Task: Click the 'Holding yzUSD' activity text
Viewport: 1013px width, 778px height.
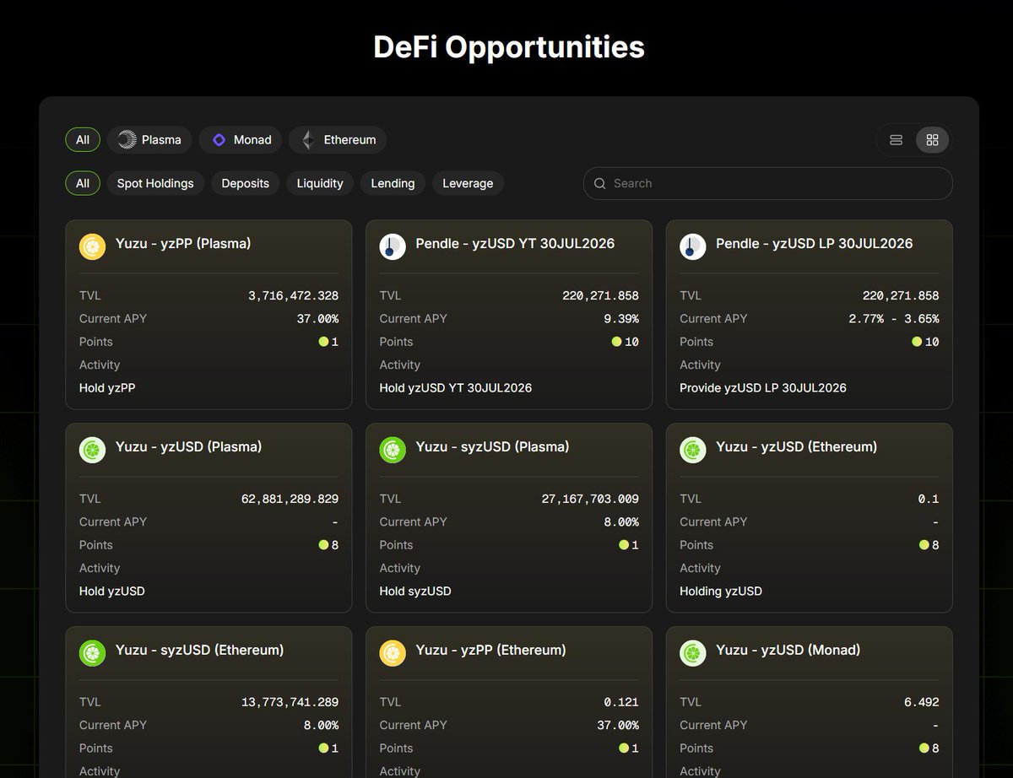Action: coord(721,592)
